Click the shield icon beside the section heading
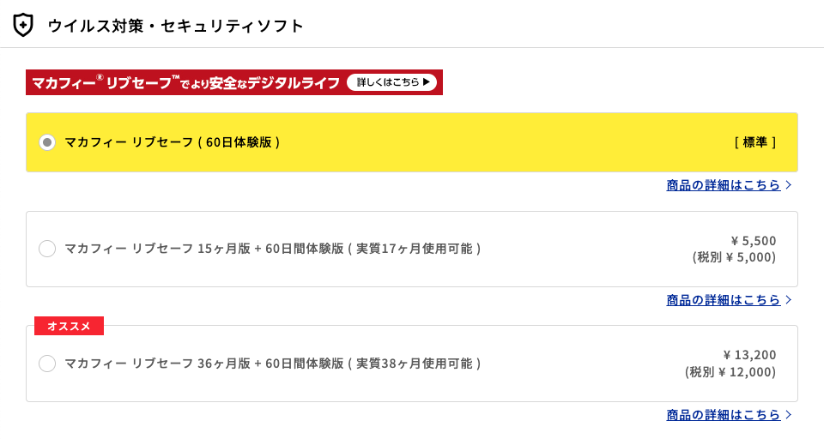 tap(23, 25)
